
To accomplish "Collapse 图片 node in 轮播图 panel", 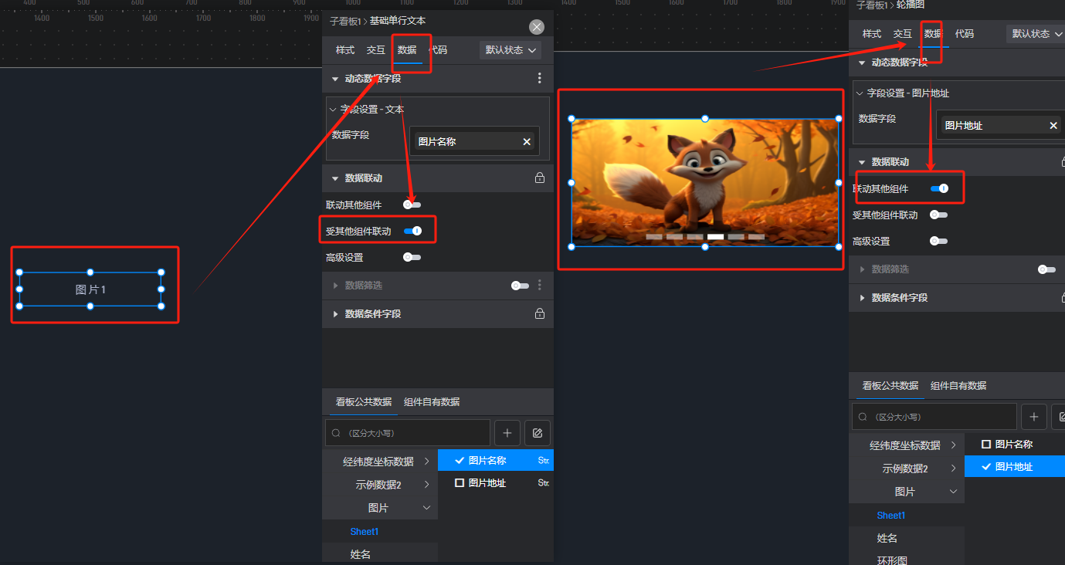I will click(953, 492).
